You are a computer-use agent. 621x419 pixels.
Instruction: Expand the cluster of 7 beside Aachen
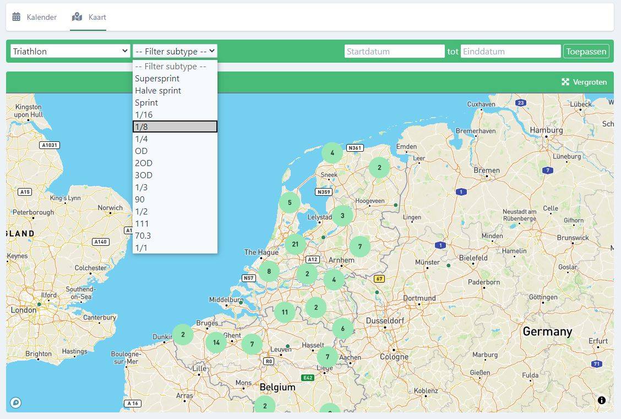click(328, 356)
